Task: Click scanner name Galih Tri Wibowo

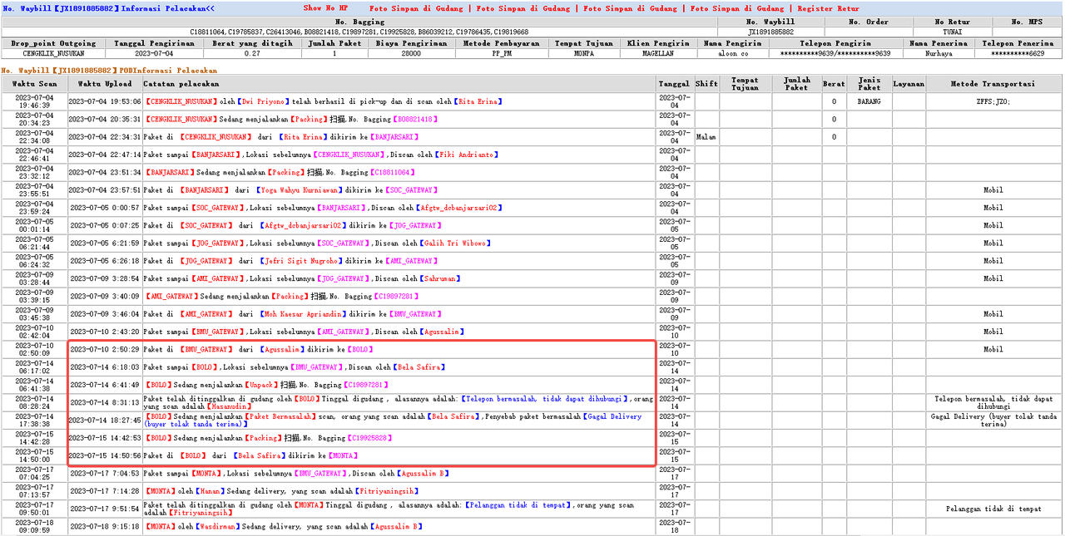Action: click(454, 243)
